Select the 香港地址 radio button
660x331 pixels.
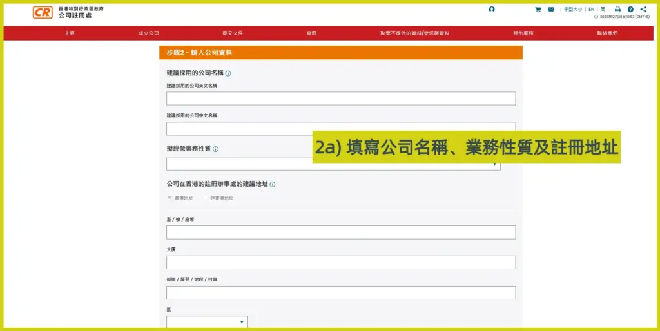click(170, 198)
